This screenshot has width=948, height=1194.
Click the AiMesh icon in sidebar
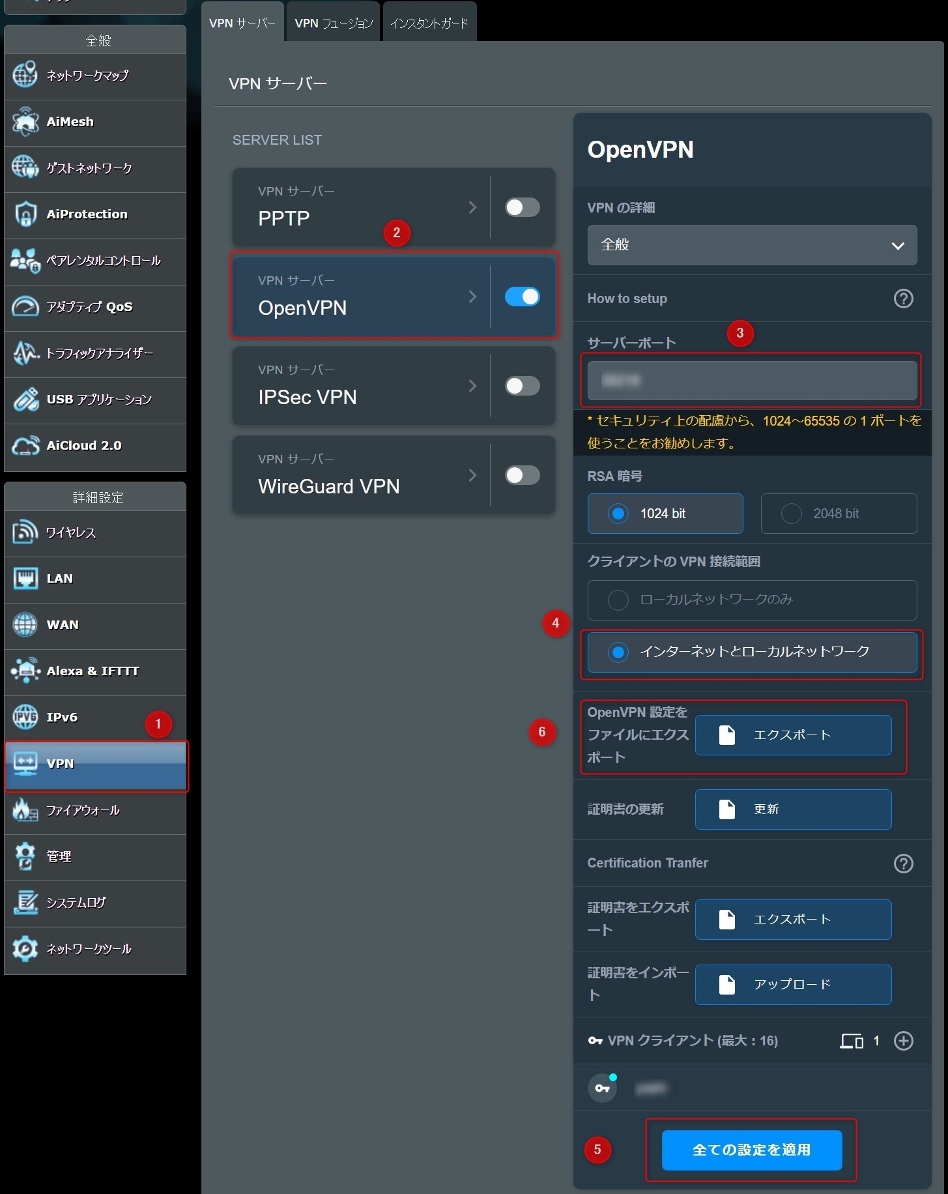(x=25, y=122)
